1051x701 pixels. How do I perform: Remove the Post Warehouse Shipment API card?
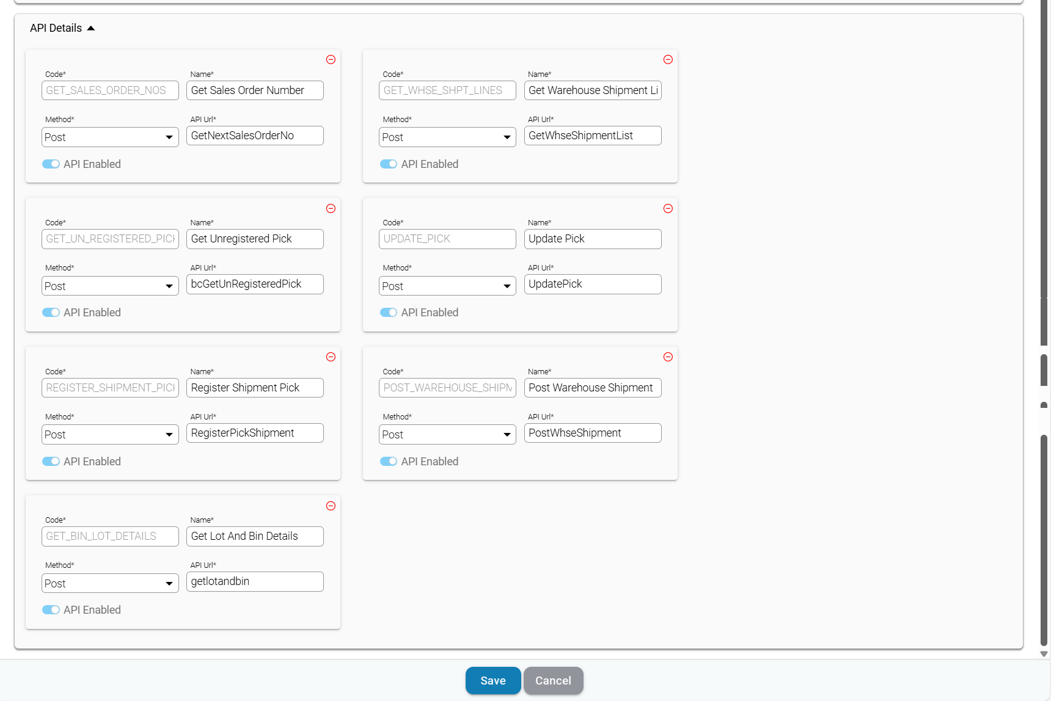coord(668,357)
